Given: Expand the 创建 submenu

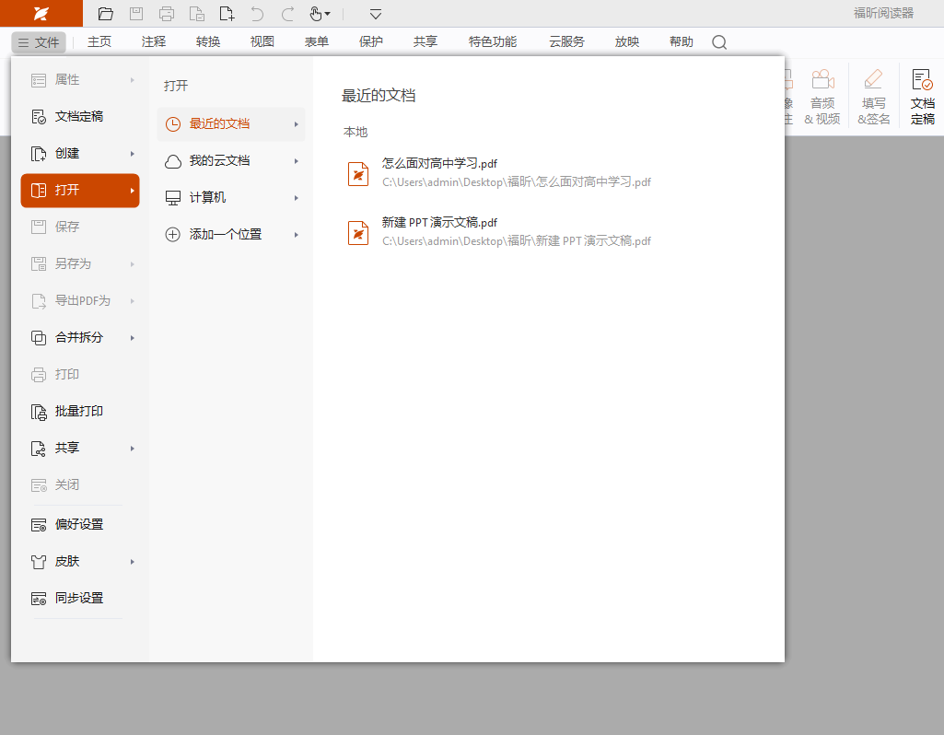Looking at the screenshot, I should [x=80, y=154].
